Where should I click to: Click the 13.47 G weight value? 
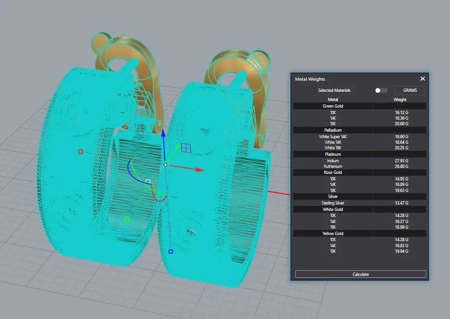coord(401,203)
